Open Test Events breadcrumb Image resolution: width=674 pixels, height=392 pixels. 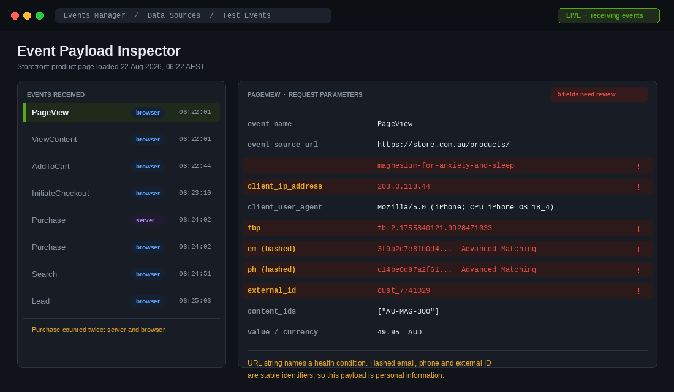coord(246,15)
